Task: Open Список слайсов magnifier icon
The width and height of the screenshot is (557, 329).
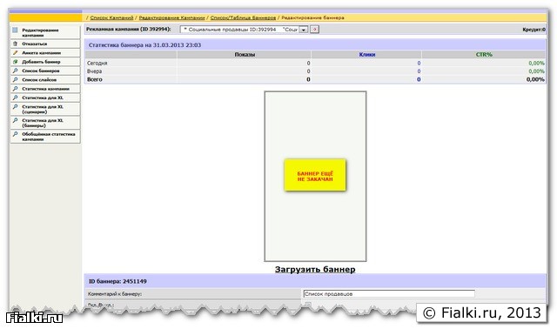Action: coord(15,79)
